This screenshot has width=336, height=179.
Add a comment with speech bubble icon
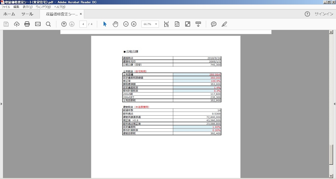(x=214, y=24)
